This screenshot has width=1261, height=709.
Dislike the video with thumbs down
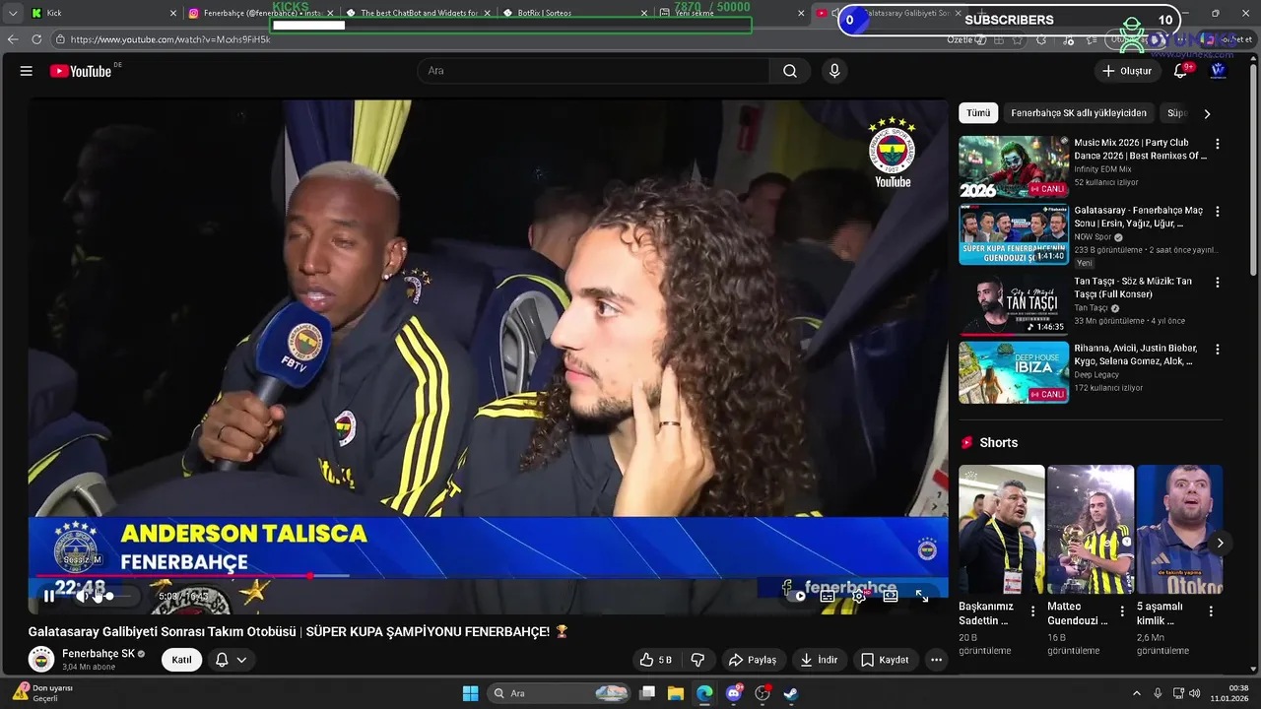click(x=697, y=660)
